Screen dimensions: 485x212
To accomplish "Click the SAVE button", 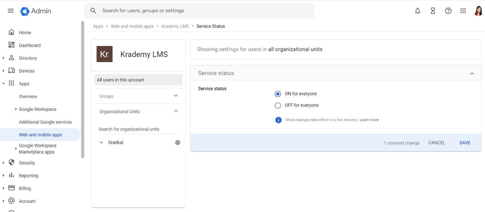I will click(465, 143).
